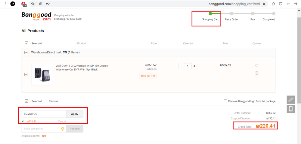301x144 pixels.
Task: Decrease quantity with minus button
Action: 181,66
